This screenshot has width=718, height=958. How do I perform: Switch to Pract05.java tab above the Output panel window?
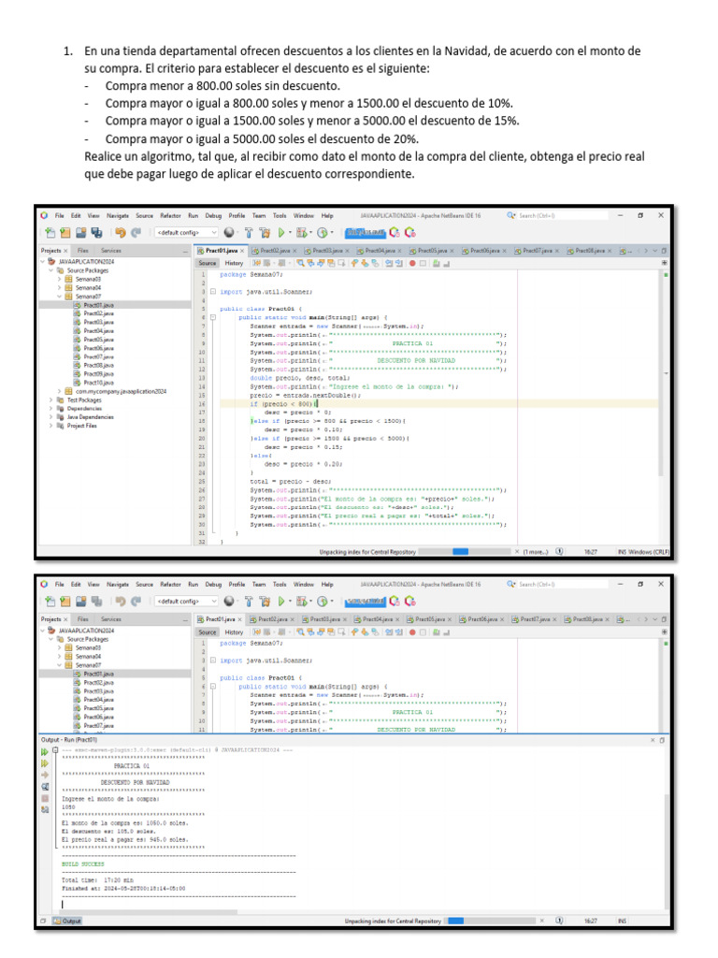click(x=429, y=619)
